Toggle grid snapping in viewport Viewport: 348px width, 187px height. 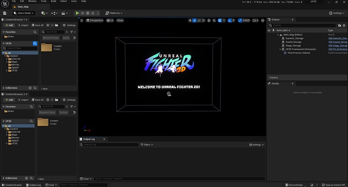[220, 20]
